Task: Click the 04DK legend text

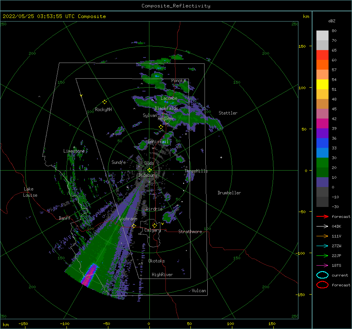Action: tap(336, 227)
